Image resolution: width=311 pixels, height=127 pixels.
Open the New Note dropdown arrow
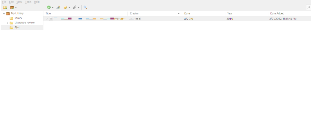click(x=69, y=7)
